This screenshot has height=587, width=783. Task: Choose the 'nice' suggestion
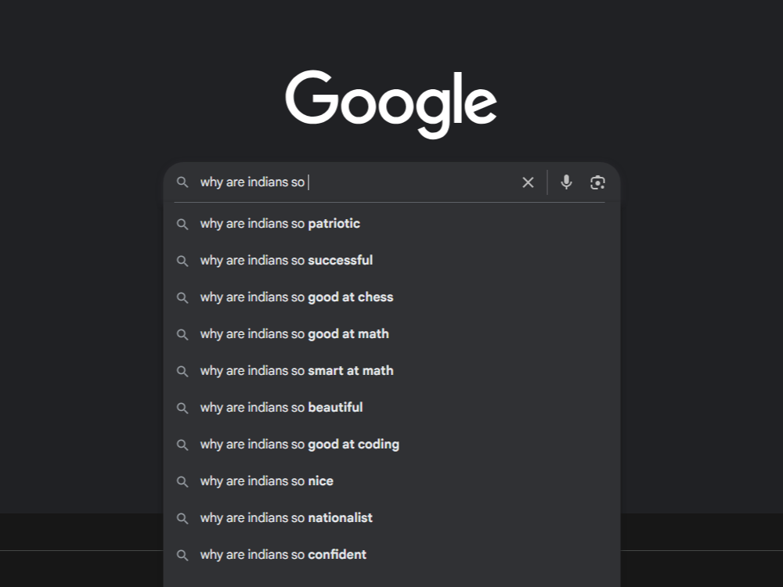click(x=267, y=481)
